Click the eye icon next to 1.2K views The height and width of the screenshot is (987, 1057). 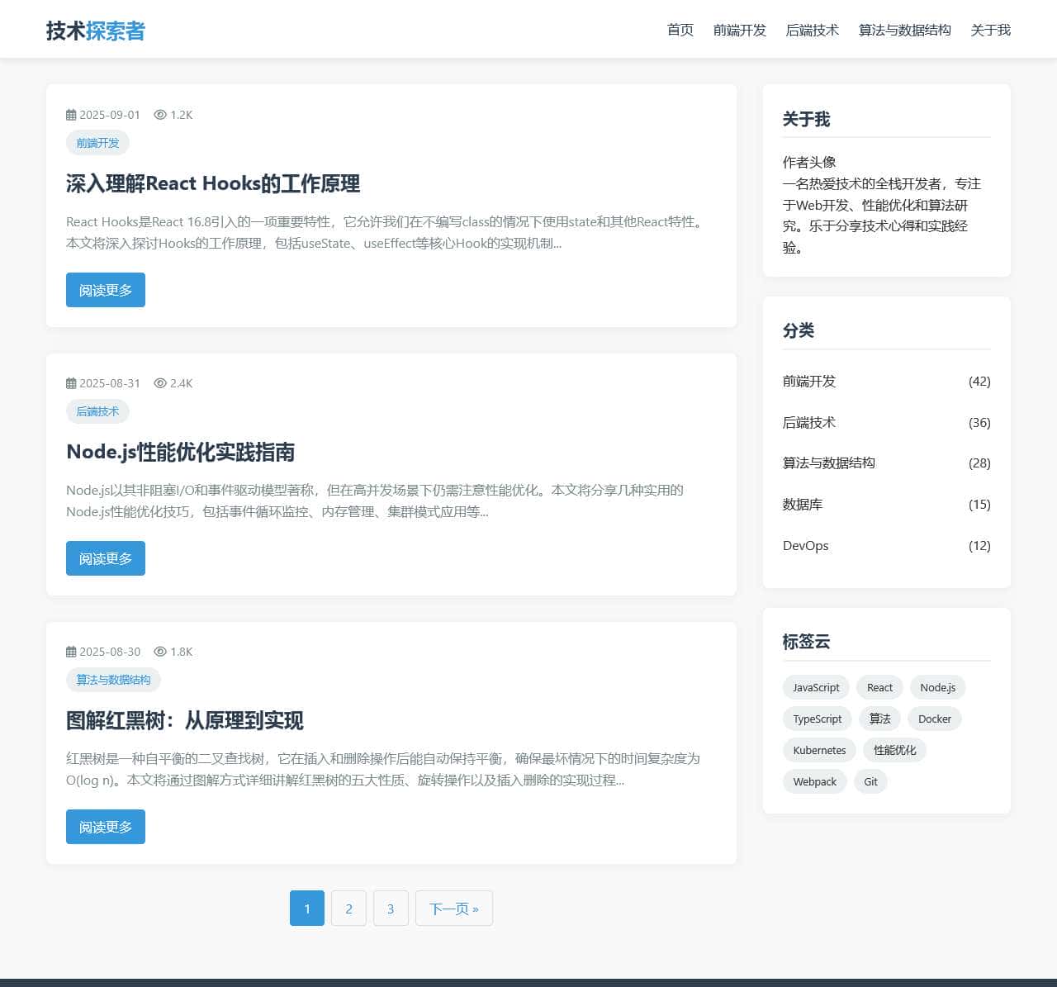[160, 115]
